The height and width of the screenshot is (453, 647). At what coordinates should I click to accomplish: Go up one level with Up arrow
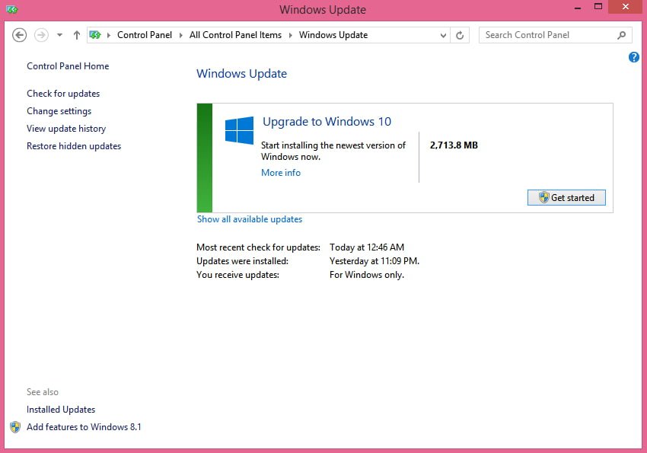coord(77,35)
